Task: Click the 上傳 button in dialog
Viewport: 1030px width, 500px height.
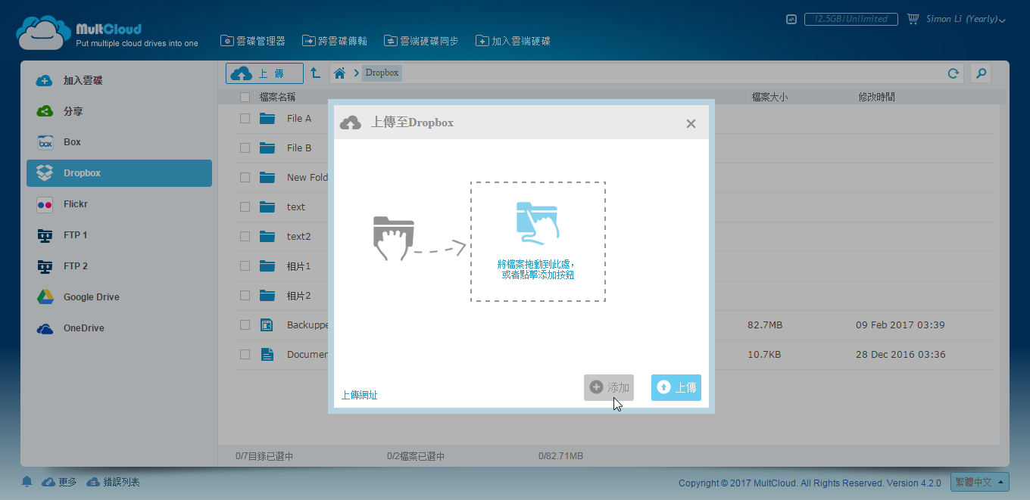Action: 676,387
